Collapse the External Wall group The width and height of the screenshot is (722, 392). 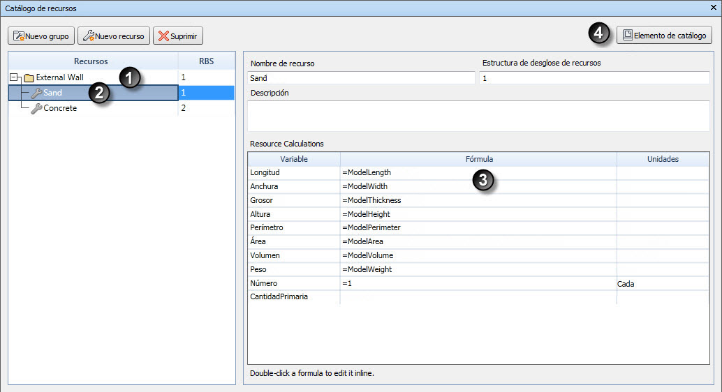(x=14, y=77)
